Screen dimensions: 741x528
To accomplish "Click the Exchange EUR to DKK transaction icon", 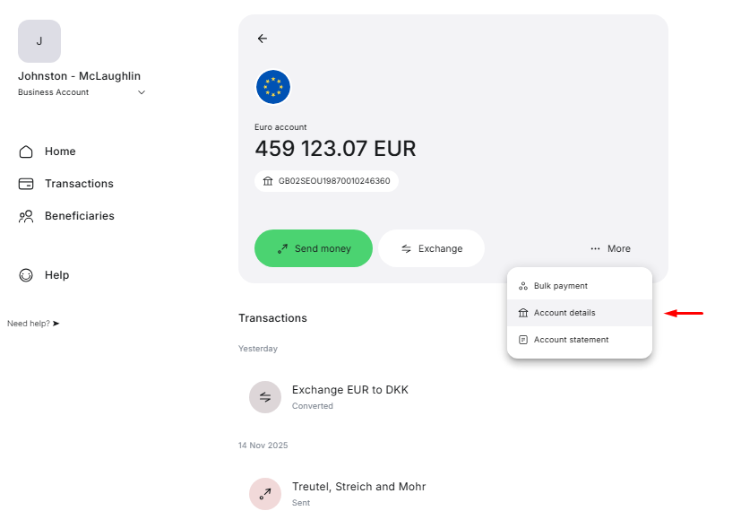I will click(265, 397).
